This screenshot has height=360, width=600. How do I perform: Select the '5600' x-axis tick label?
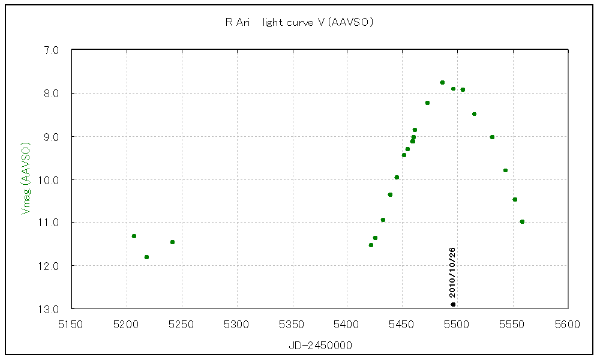567,325
